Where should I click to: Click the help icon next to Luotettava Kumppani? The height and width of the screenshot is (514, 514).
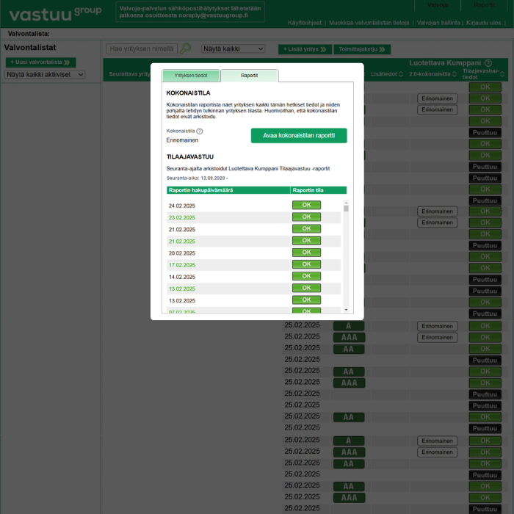(x=487, y=63)
